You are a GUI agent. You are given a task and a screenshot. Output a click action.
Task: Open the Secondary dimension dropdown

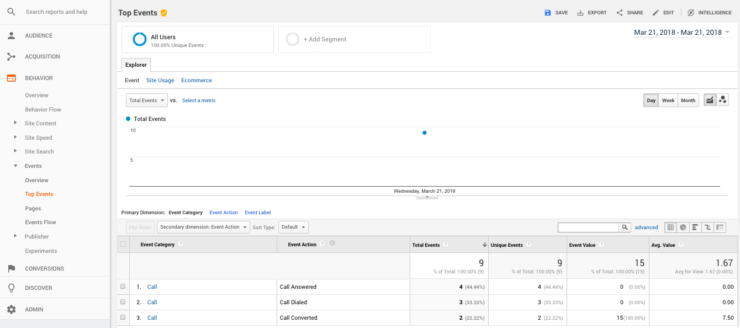click(x=203, y=227)
